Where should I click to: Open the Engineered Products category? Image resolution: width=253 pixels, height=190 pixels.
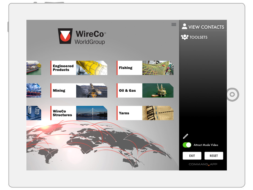coord(79,68)
